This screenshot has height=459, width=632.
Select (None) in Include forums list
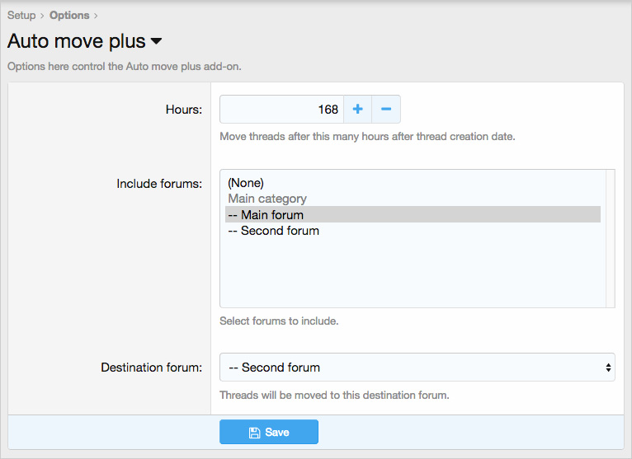(x=246, y=183)
